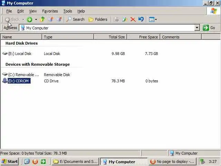Click the Hard Disk Drives group header
The height and width of the screenshot is (166, 221).
point(21,43)
